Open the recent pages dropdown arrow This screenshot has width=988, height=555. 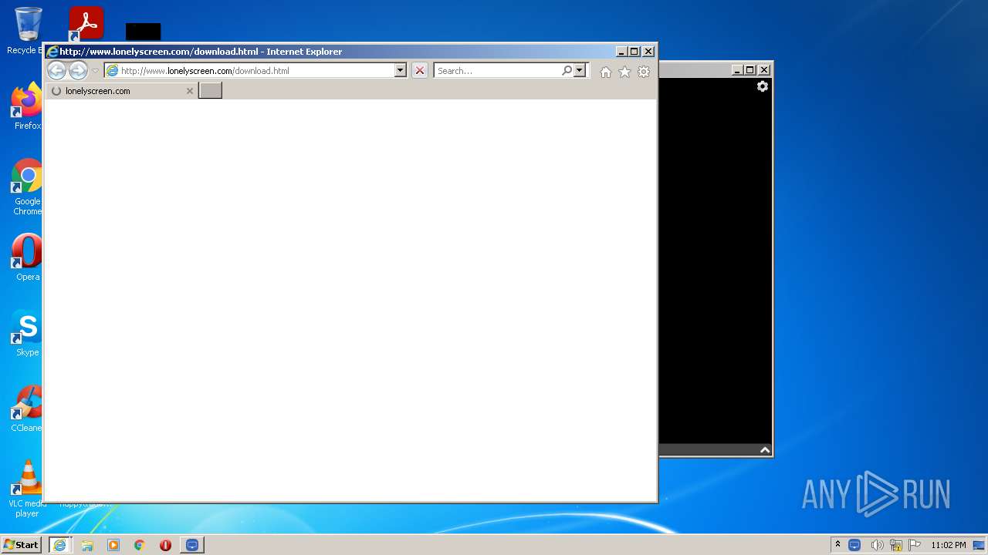point(96,71)
